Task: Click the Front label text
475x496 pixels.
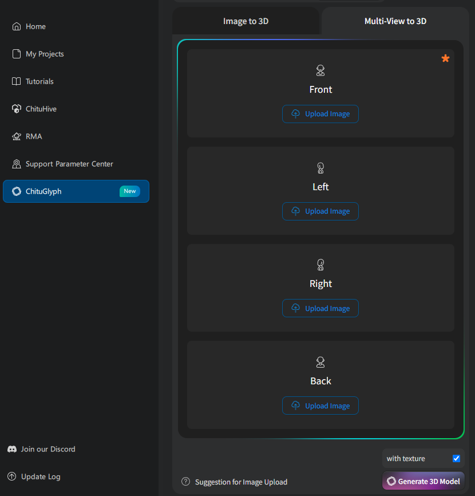Action: pos(320,90)
